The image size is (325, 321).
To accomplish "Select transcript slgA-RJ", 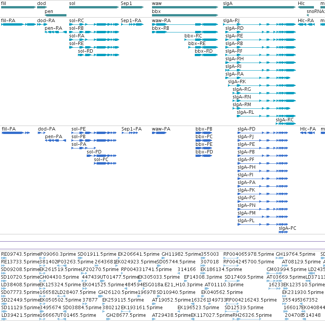I will [x=259, y=24].
